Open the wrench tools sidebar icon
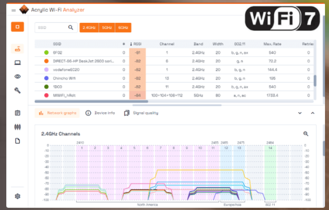This screenshot has height=210, width=329. point(17,90)
